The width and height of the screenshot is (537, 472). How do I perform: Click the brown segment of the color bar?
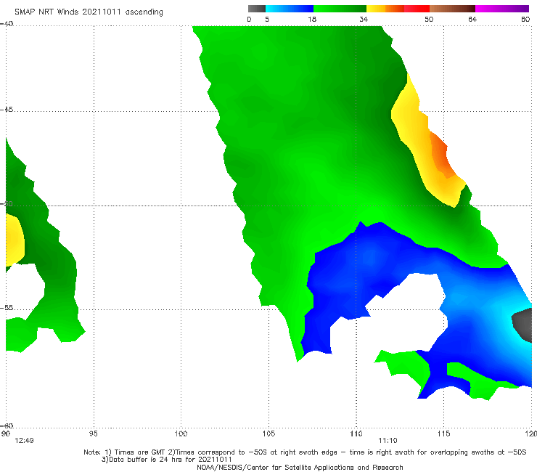[x=452, y=9]
